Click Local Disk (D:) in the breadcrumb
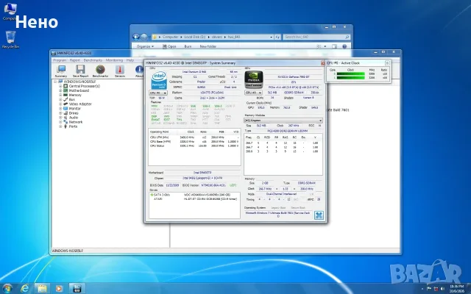The width and height of the screenshot is (471, 294). coord(195,37)
